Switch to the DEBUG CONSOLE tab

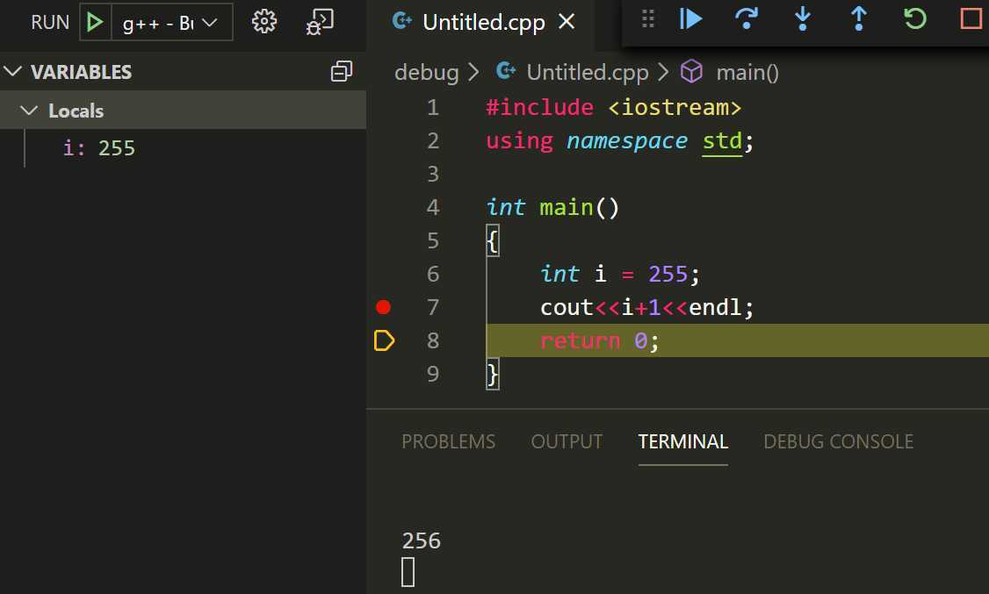point(838,441)
